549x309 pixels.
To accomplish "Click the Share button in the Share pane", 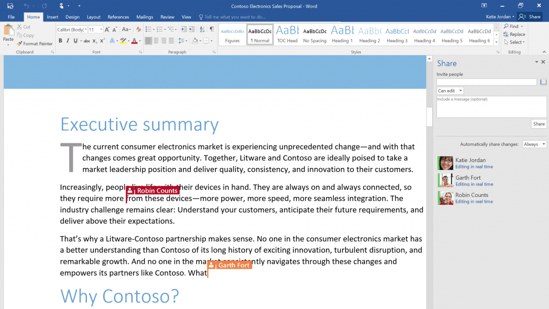I will [x=538, y=124].
